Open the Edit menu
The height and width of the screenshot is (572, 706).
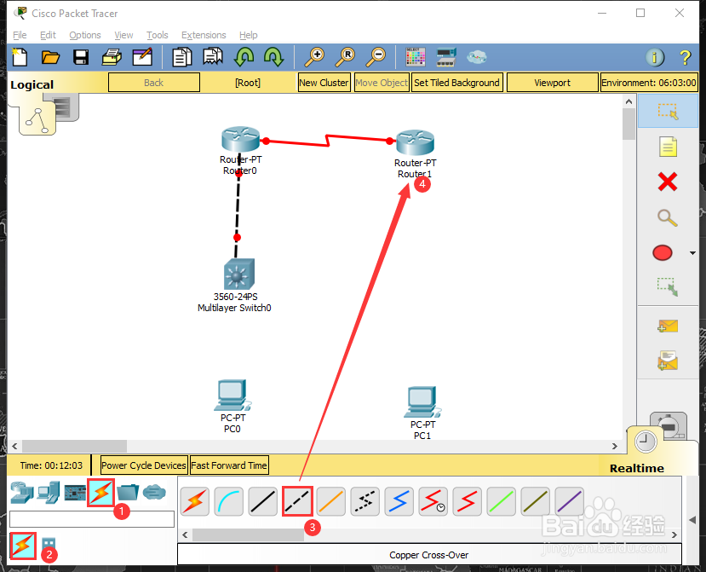pos(48,35)
